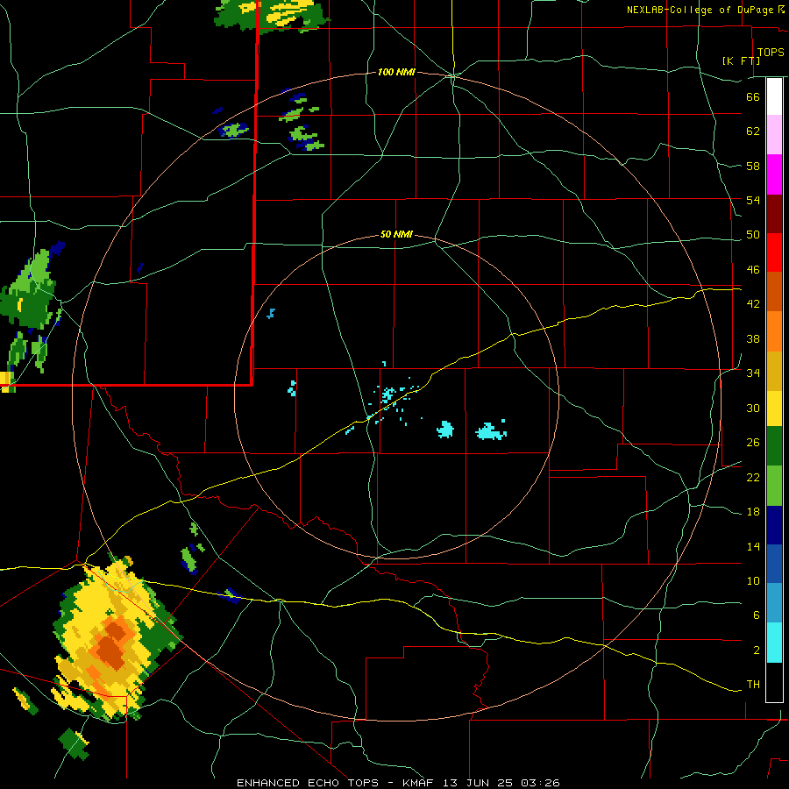Click the larger cyan echo east of center
Screen dimensions: 789x789
491,431
